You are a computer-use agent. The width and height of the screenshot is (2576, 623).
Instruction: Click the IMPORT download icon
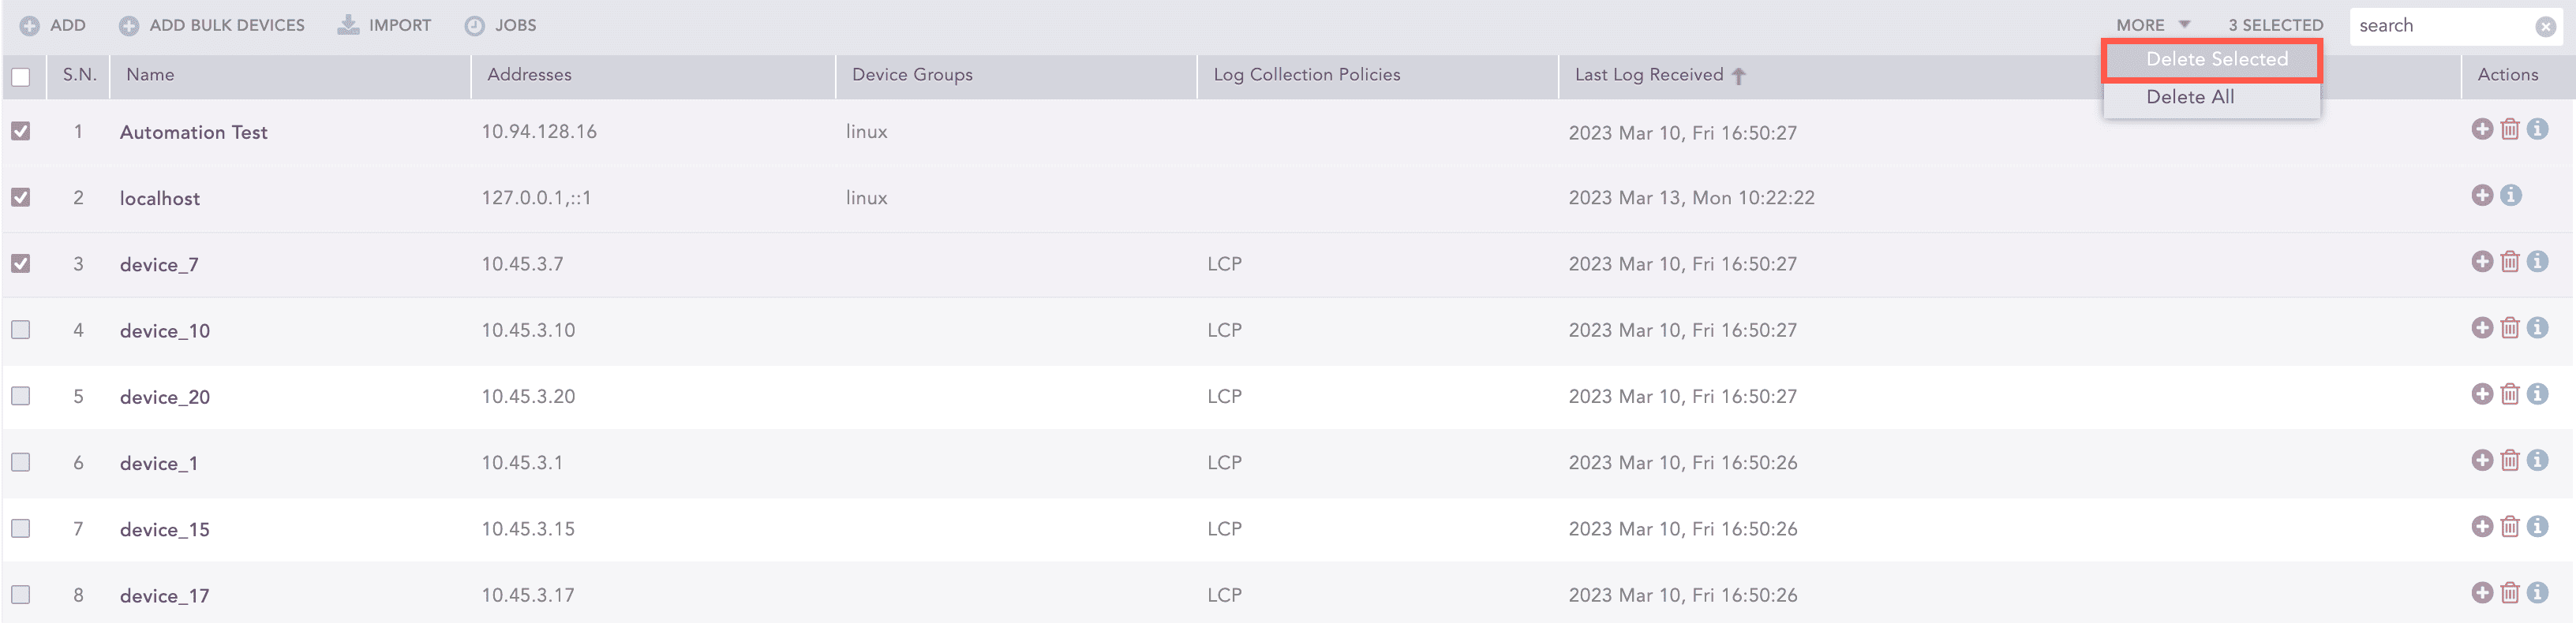(x=348, y=25)
